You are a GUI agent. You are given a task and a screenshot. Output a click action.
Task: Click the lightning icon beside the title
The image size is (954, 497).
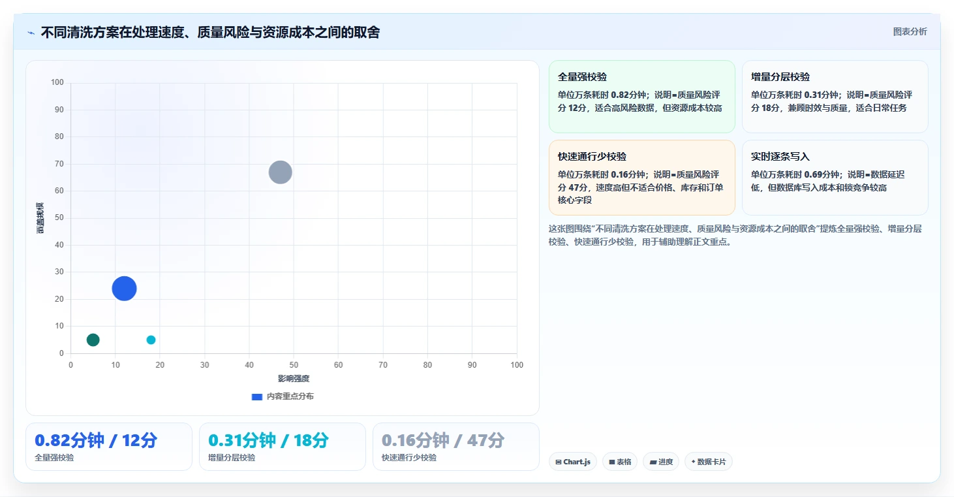(31, 33)
